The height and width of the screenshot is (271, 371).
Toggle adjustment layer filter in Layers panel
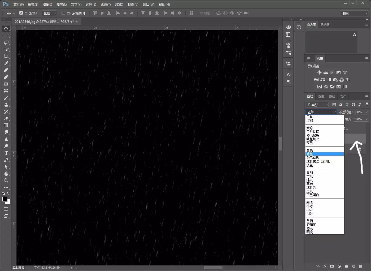point(341,105)
